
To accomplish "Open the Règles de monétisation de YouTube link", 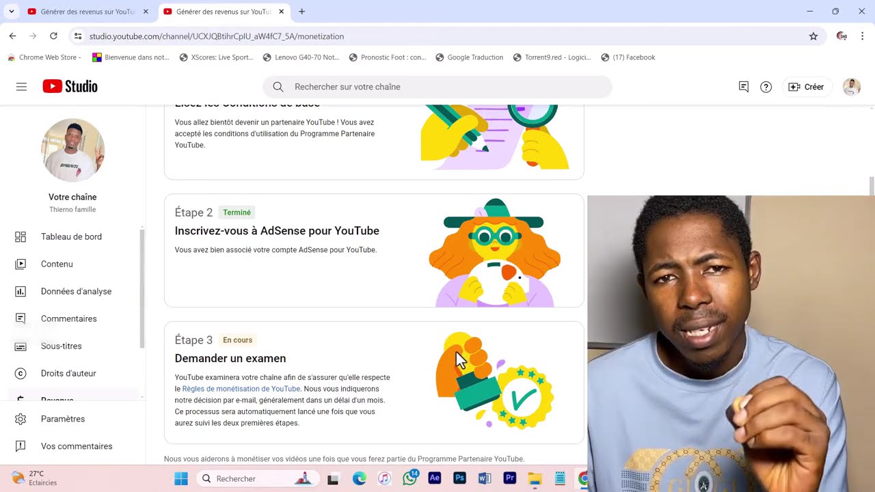I will [241, 389].
